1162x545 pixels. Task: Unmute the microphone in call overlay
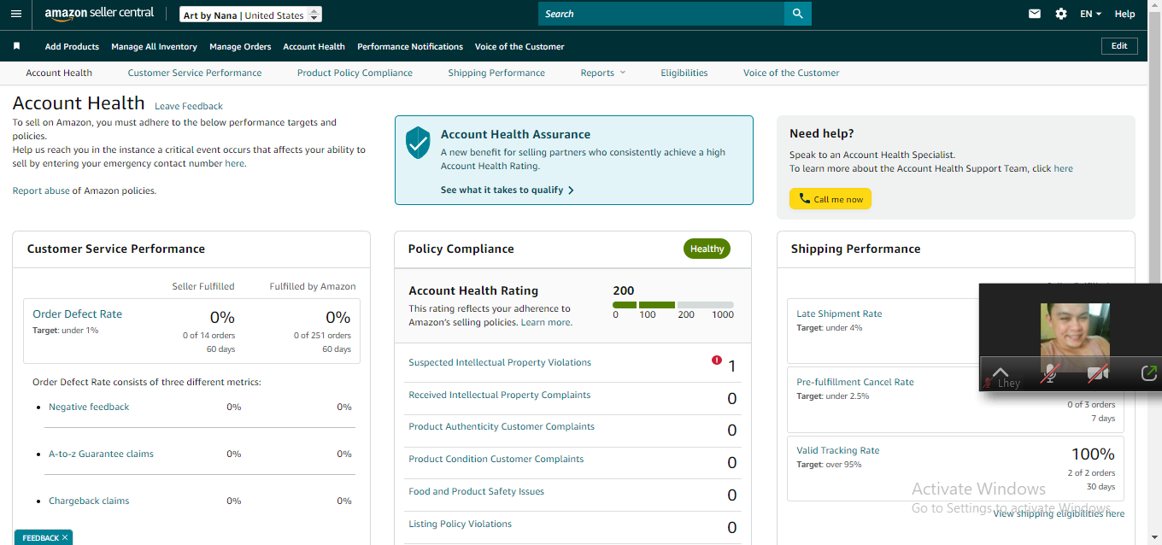pos(1049,372)
